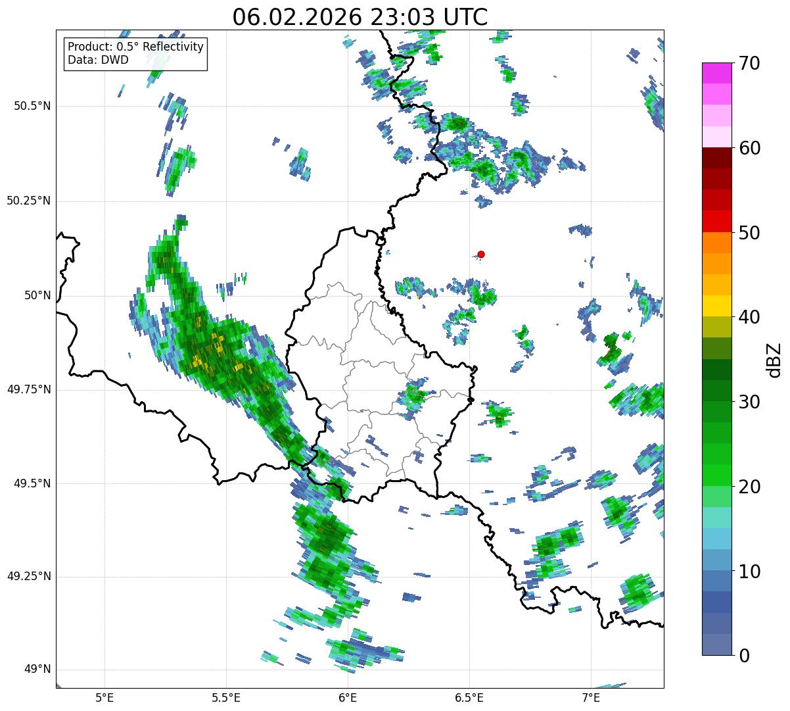Click 'Product: 0.5° Reflectivity' legend text
Image resolution: width=790 pixels, height=711 pixels.
coord(135,47)
